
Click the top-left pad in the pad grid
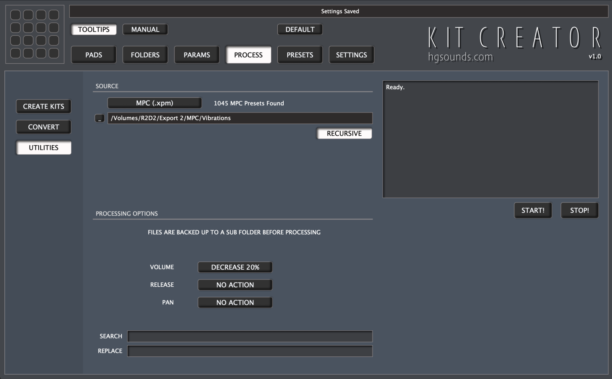pyautogui.click(x=15, y=15)
